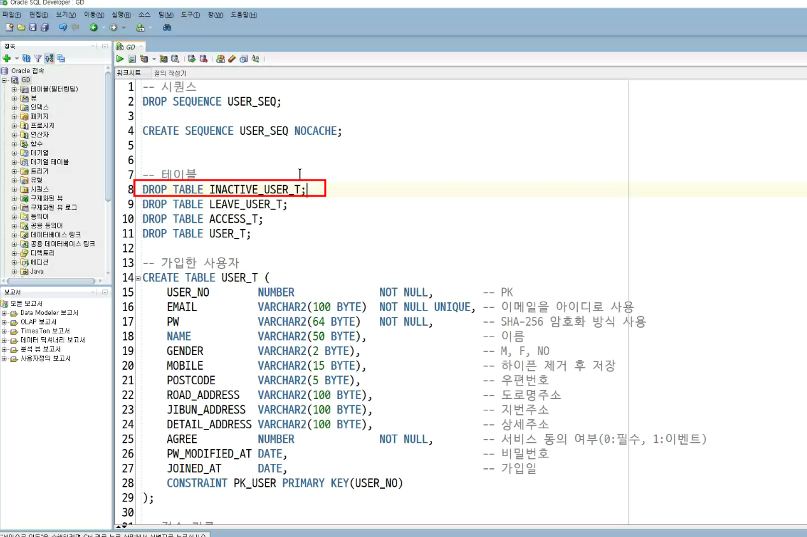This screenshot has height=537, width=807.
Task: Click line 9 DROP TABLE LEAVE_USER_T statement
Action: tap(214, 204)
